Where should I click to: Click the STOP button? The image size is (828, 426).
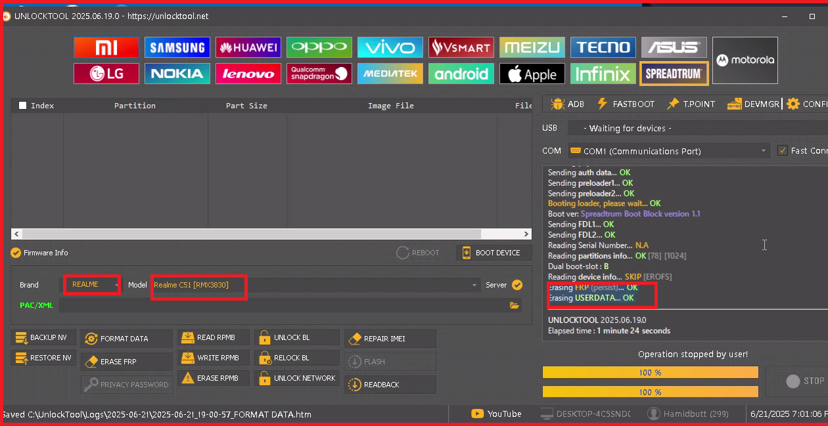806,381
